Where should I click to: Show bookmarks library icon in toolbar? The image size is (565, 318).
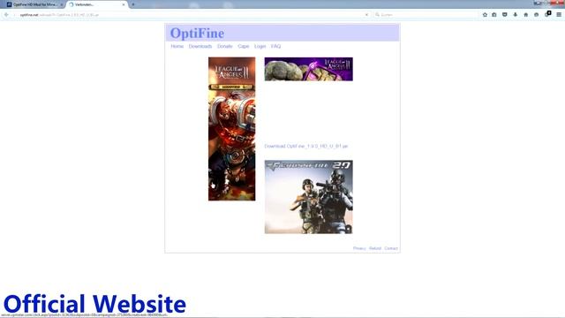coord(494,15)
